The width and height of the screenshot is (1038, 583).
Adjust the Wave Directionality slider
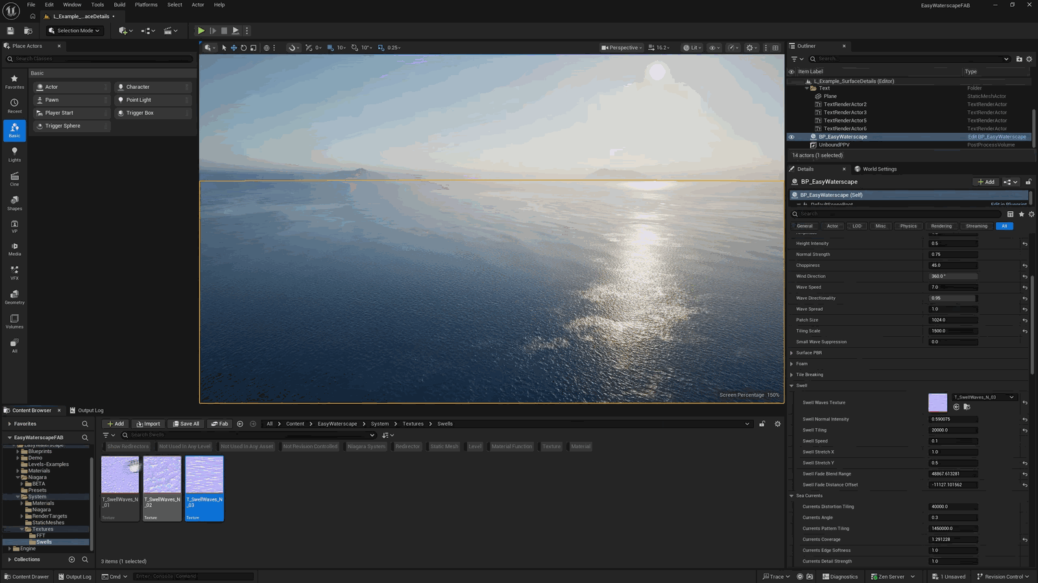(954, 298)
